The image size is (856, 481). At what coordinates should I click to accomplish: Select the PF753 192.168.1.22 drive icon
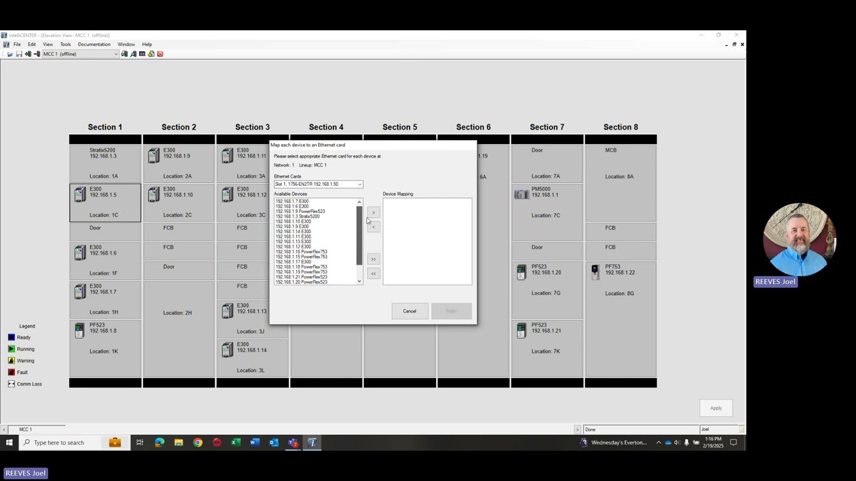click(595, 272)
